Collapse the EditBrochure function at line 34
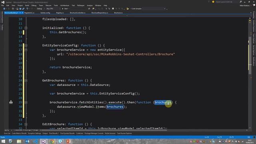256x144 pixels. coord(26,124)
